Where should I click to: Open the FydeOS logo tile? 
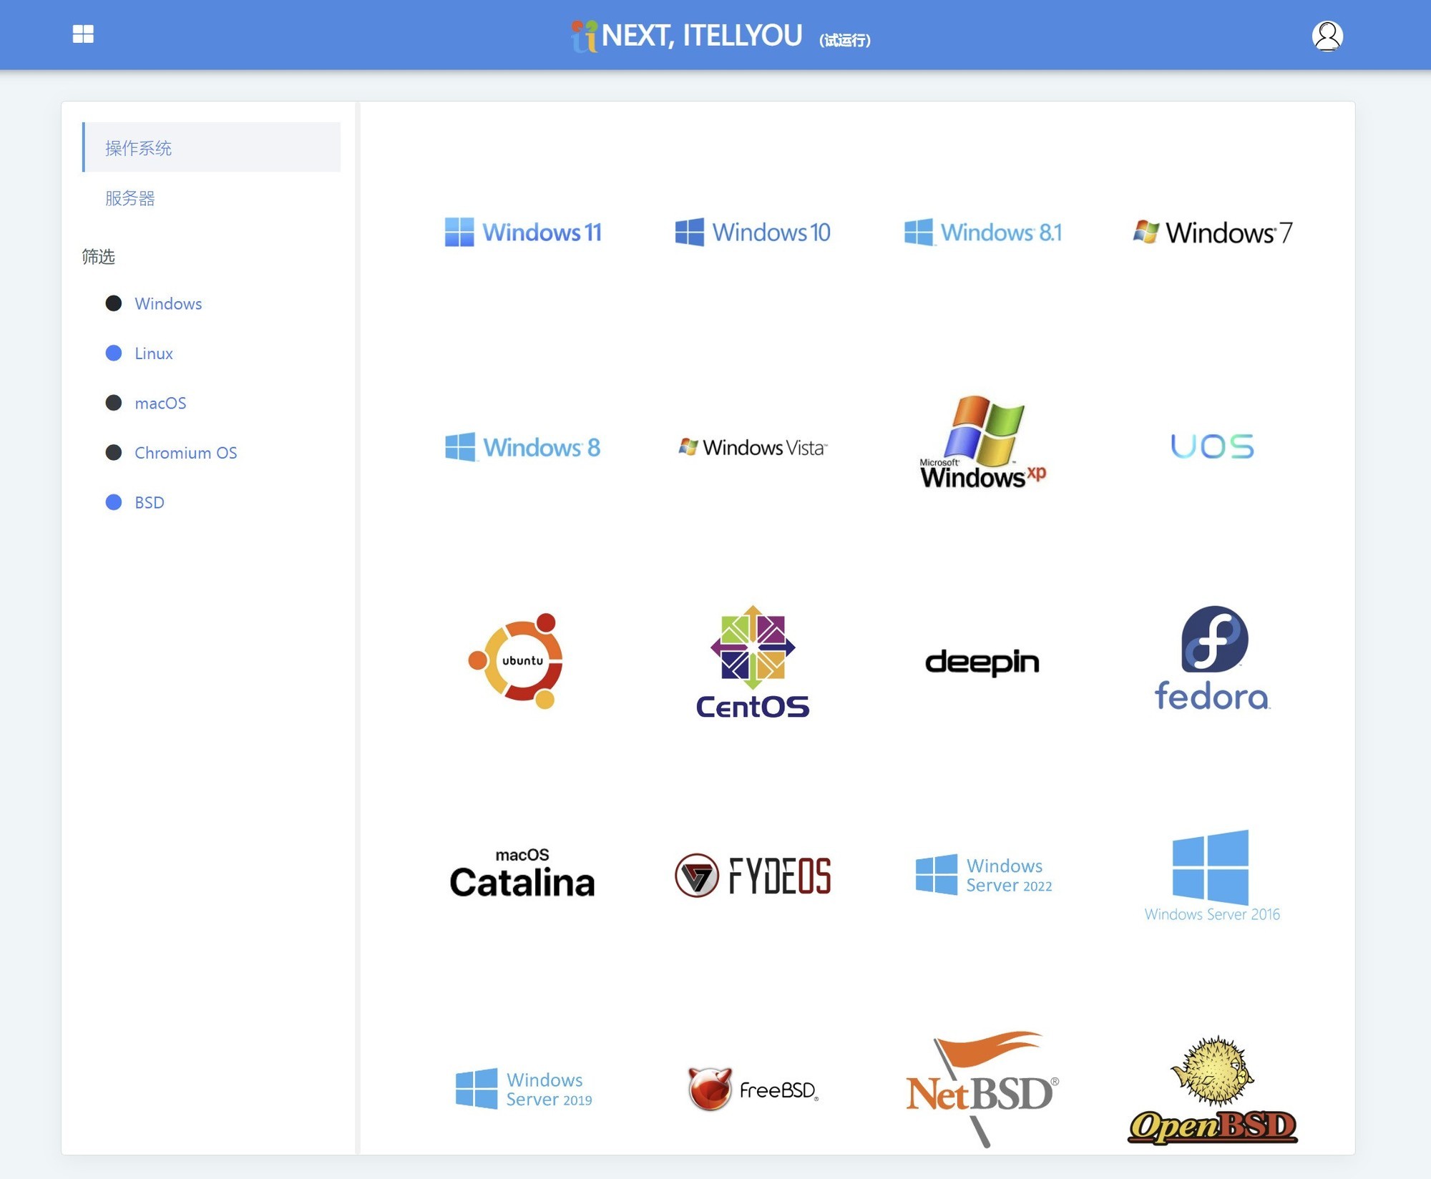click(753, 875)
